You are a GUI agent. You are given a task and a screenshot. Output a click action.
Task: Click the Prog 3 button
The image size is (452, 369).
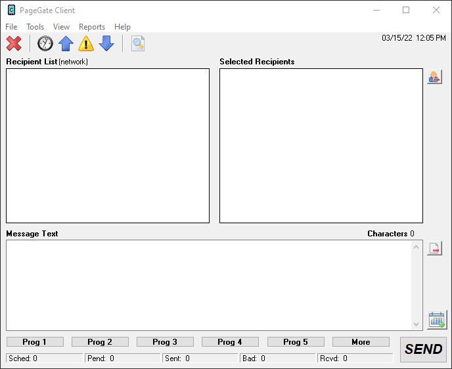click(x=165, y=342)
